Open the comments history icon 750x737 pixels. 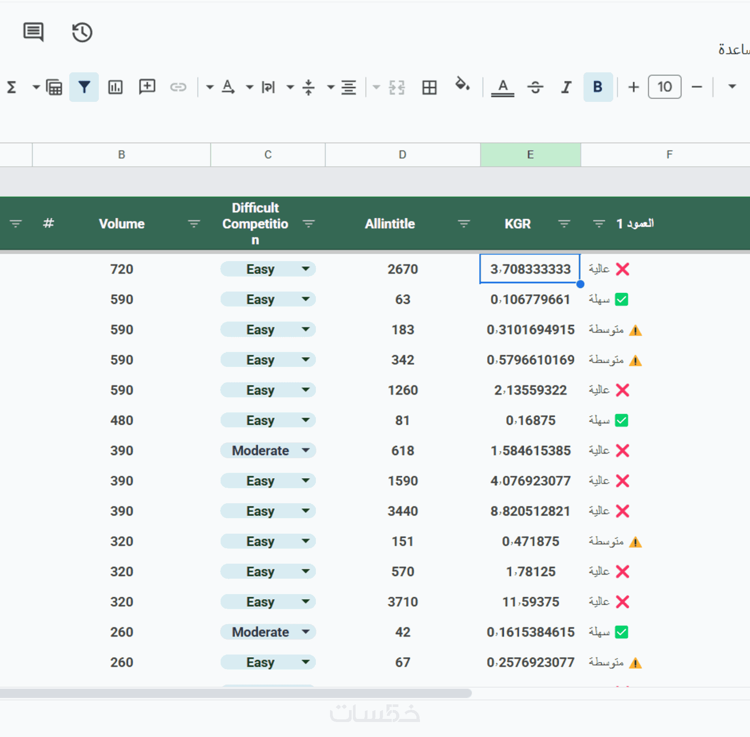click(x=33, y=32)
